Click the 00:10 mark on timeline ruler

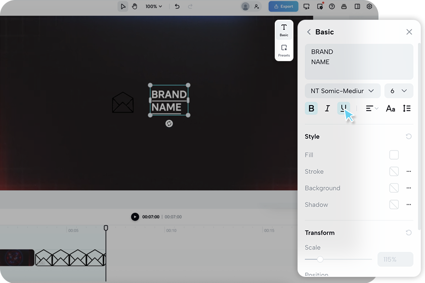[x=171, y=230]
